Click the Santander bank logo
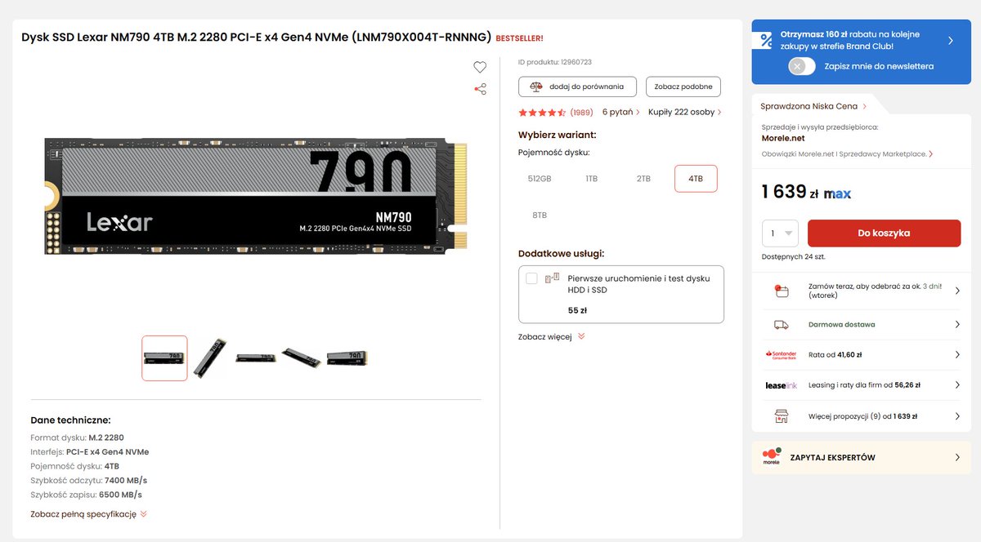The width and height of the screenshot is (981, 542). click(x=781, y=355)
